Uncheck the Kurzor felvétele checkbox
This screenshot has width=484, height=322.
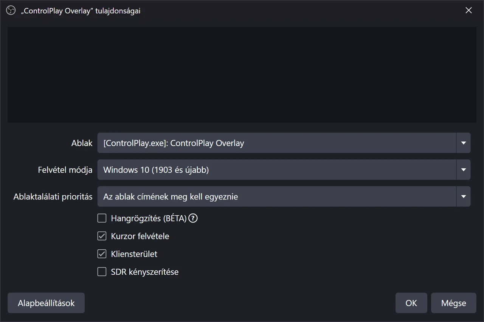tap(102, 236)
